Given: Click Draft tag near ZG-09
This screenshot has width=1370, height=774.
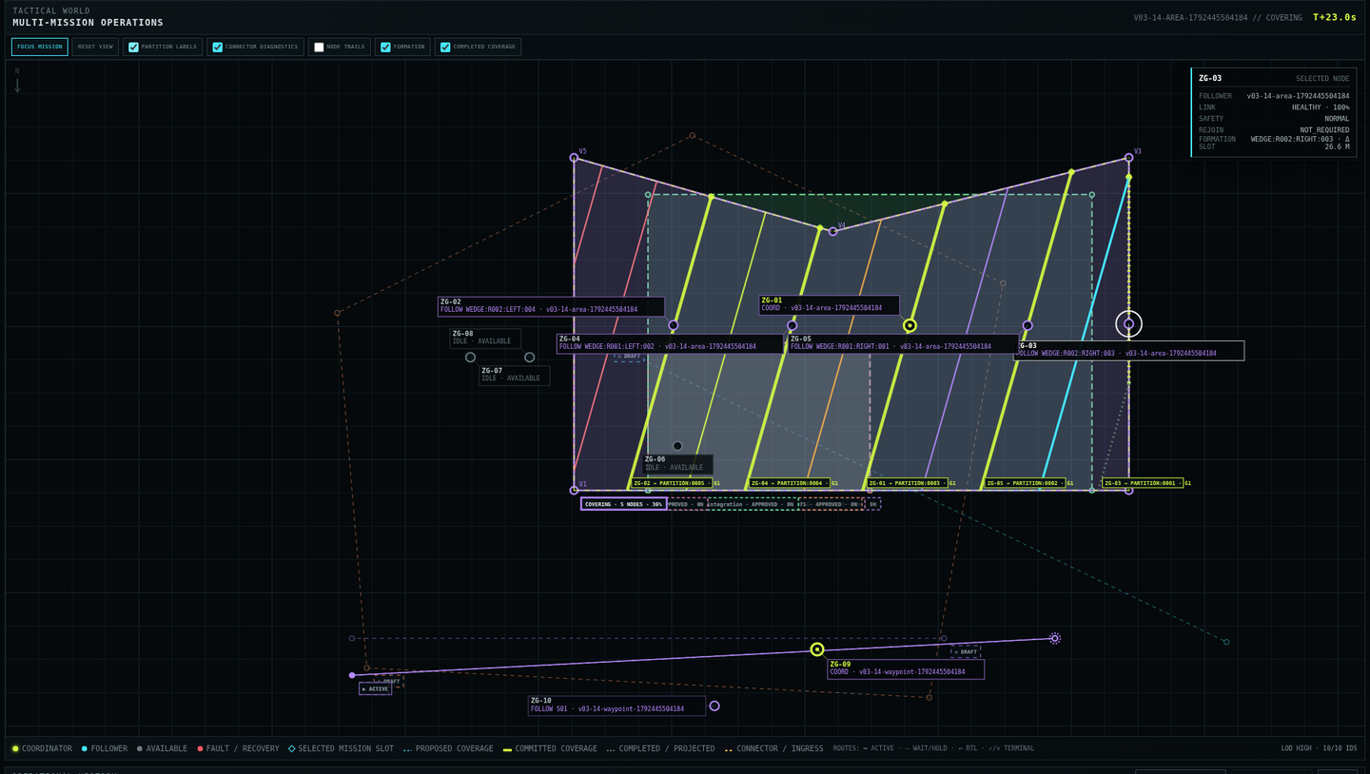Looking at the screenshot, I should pyautogui.click(x=965, y=651).
